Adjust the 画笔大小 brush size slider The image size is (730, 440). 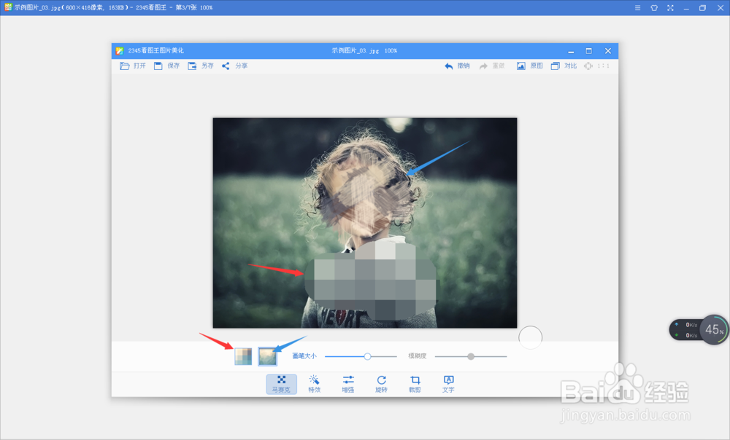[361, 356]
